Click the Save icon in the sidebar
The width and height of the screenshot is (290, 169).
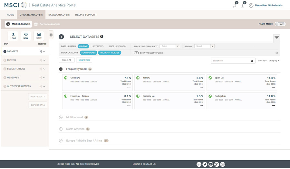click(39, 36)
